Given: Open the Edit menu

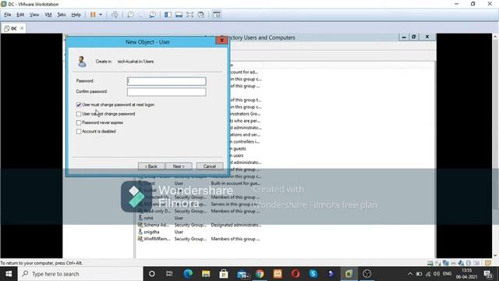Looking at the screenshot, I should 20,15.
